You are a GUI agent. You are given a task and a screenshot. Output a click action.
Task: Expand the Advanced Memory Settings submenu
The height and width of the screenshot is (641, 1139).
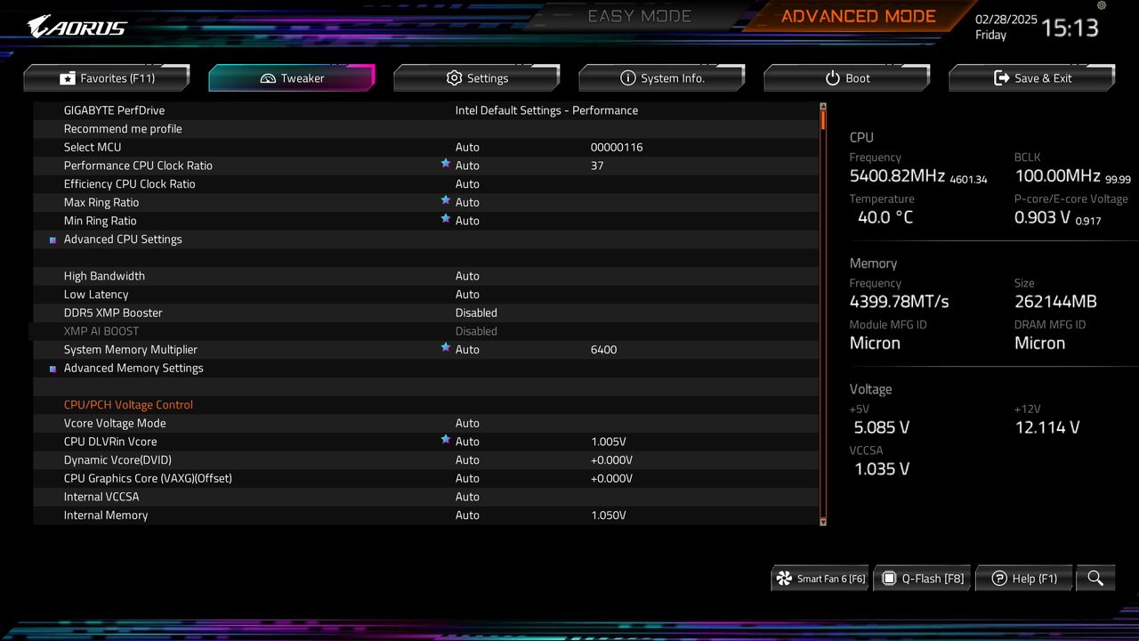pos(133,369)
